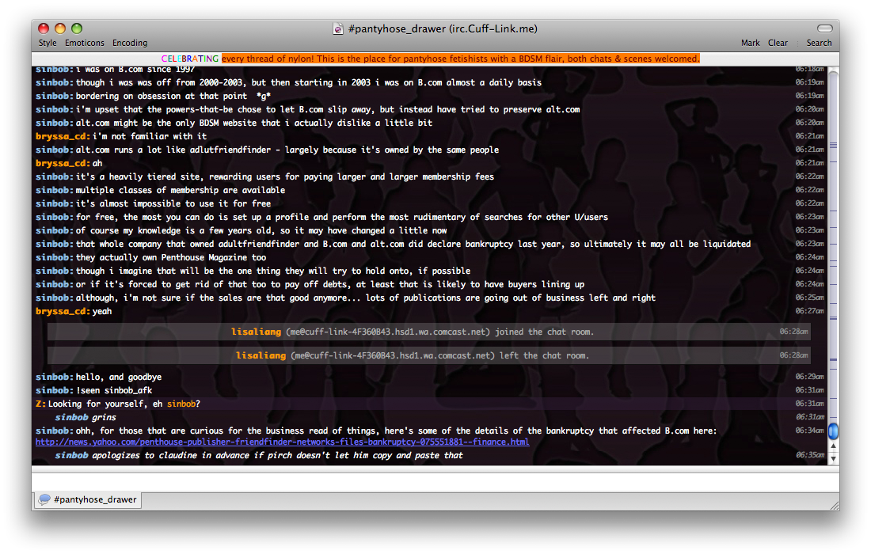This screenshot has width=871, height=554.
Task: Click the scrollbar down arrow
Action: [833, 458]
